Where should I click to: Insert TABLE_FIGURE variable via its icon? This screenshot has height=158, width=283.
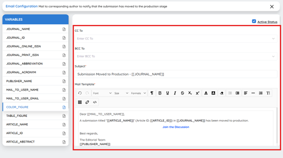[64, 116]
